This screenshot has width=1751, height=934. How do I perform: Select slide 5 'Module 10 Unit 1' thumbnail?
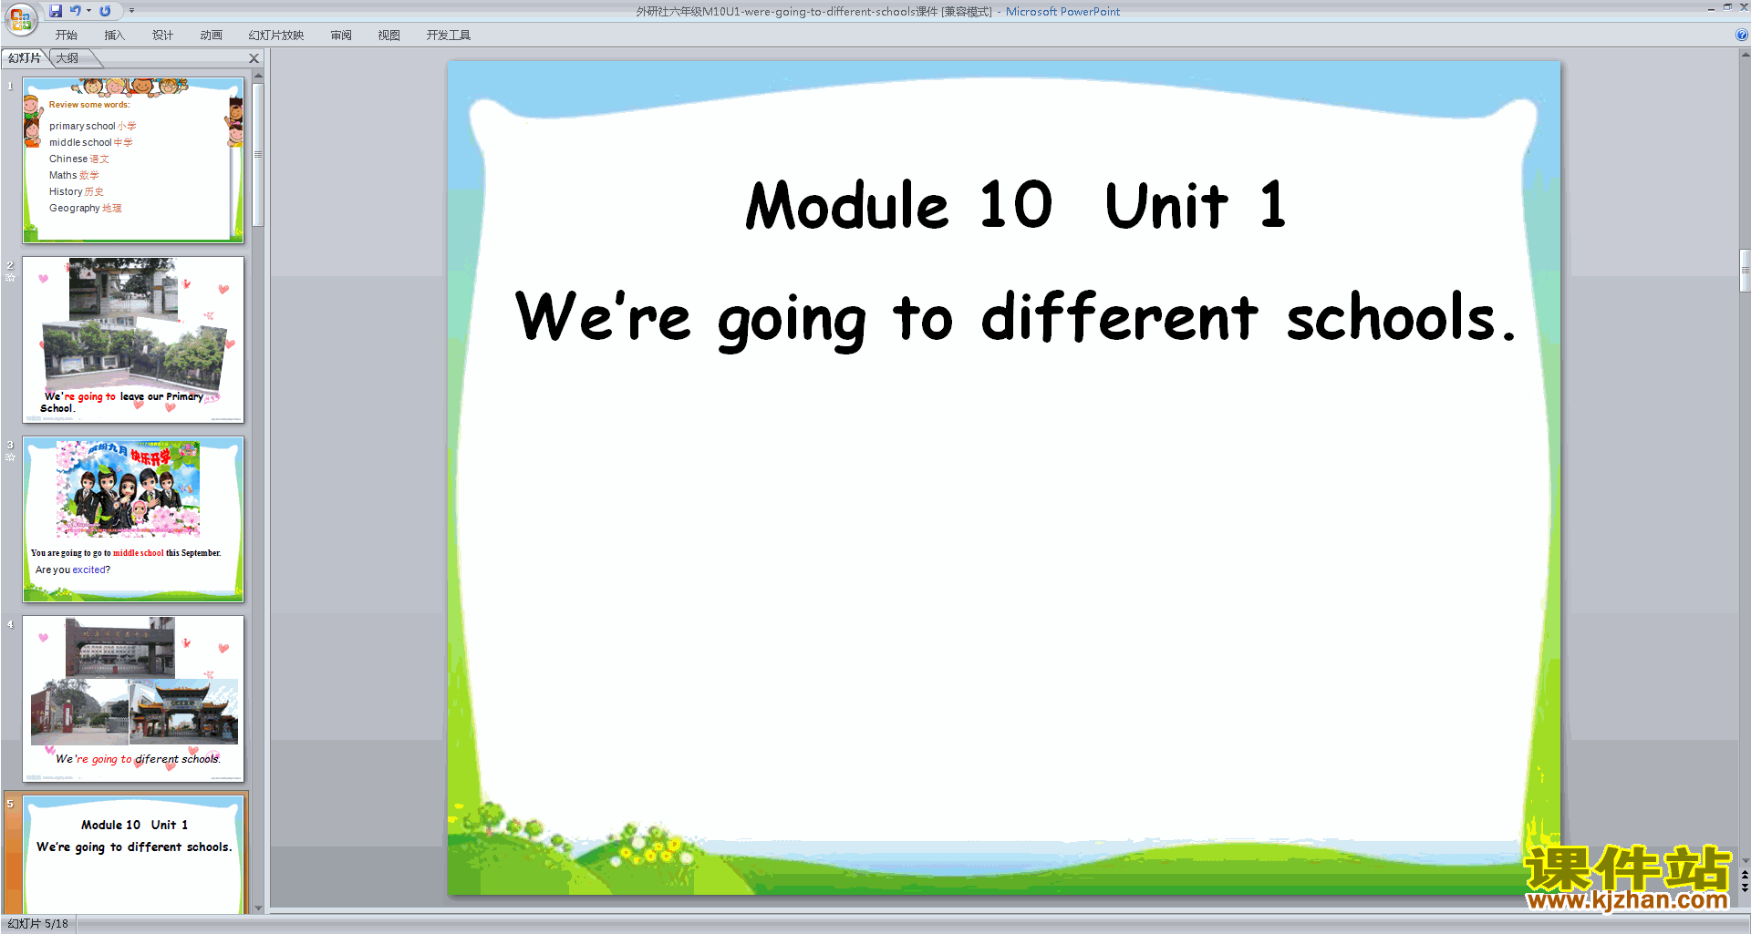133,854
